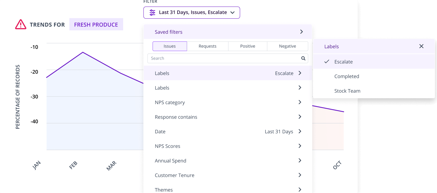Select the Completed label option
This screenshot has height=193, width=437.
pyautogui.click(x=374, y=76)
